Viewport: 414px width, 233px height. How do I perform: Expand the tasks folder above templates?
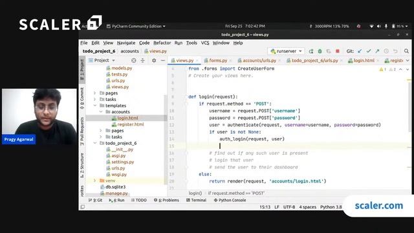95,99
